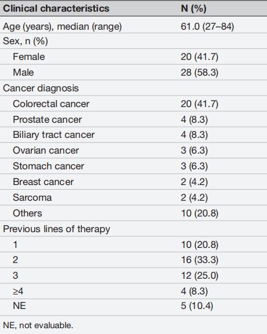Viewport: 267px width, 334px height.
Task: Select the Previous lines of therapy heading
Action: tap(56, 229)
